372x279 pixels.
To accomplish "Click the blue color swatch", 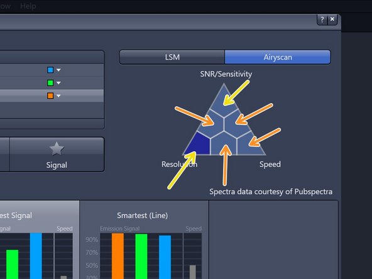I will click(x=50, y=70).
